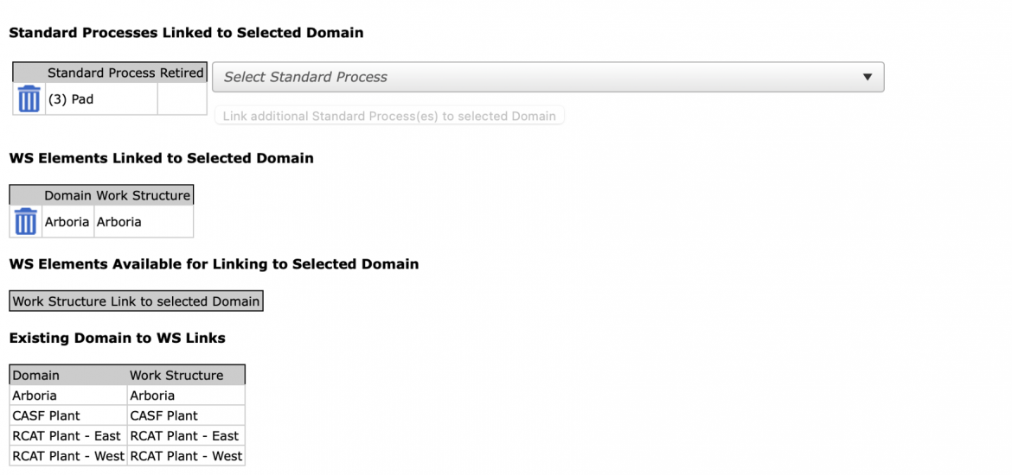Select RCAT Plant - West domain cell

click(68, 456)
